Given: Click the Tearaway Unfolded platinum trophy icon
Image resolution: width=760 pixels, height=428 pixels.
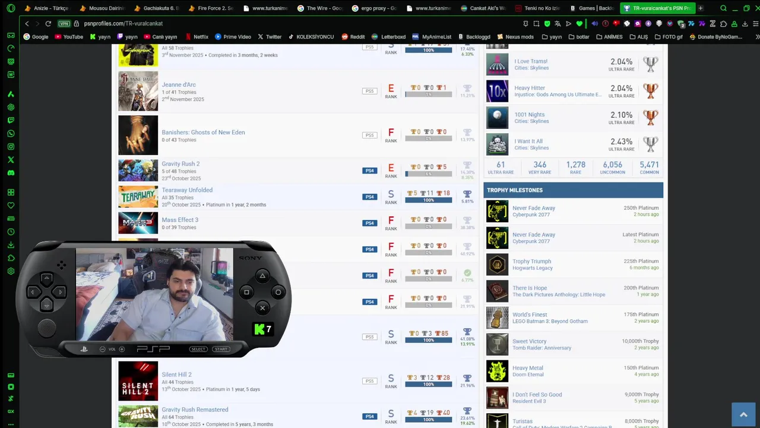Looking at the screenshot, I should pyautogui.click(x=467, y=194).
